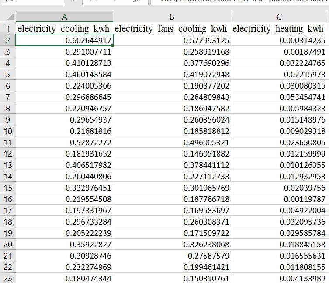Image resolution: width=329 pixels, height=283 pixels.
Task: Select cell with value 0.602644917
Action: tap(64, 40)
